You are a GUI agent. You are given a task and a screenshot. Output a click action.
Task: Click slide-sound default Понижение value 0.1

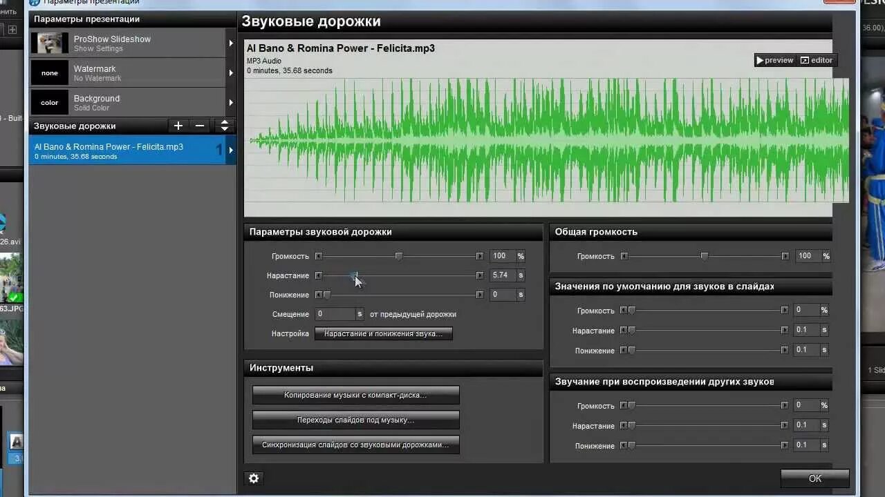tap(806, 351)
